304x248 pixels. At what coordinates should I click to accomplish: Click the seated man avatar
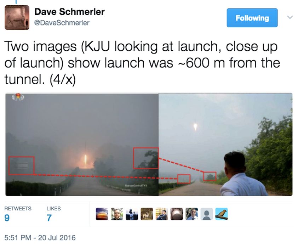pyautogui.click(x=162, y=214)
